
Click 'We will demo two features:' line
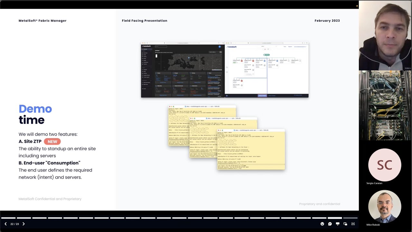(x=48, y=134)
